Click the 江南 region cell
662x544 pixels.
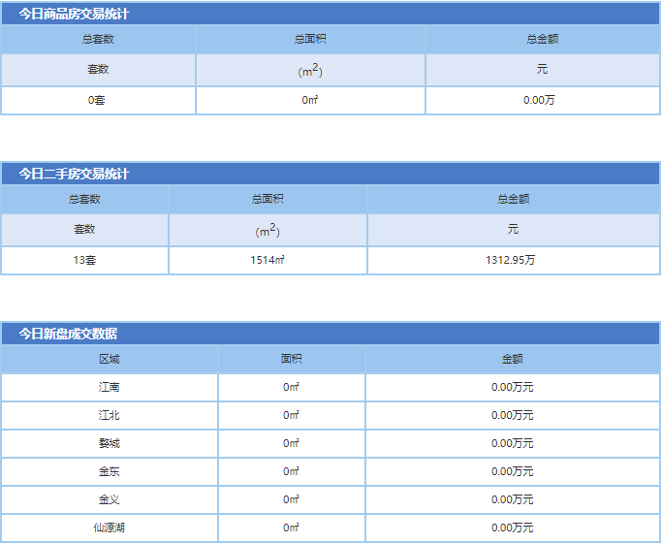(110, 387)
